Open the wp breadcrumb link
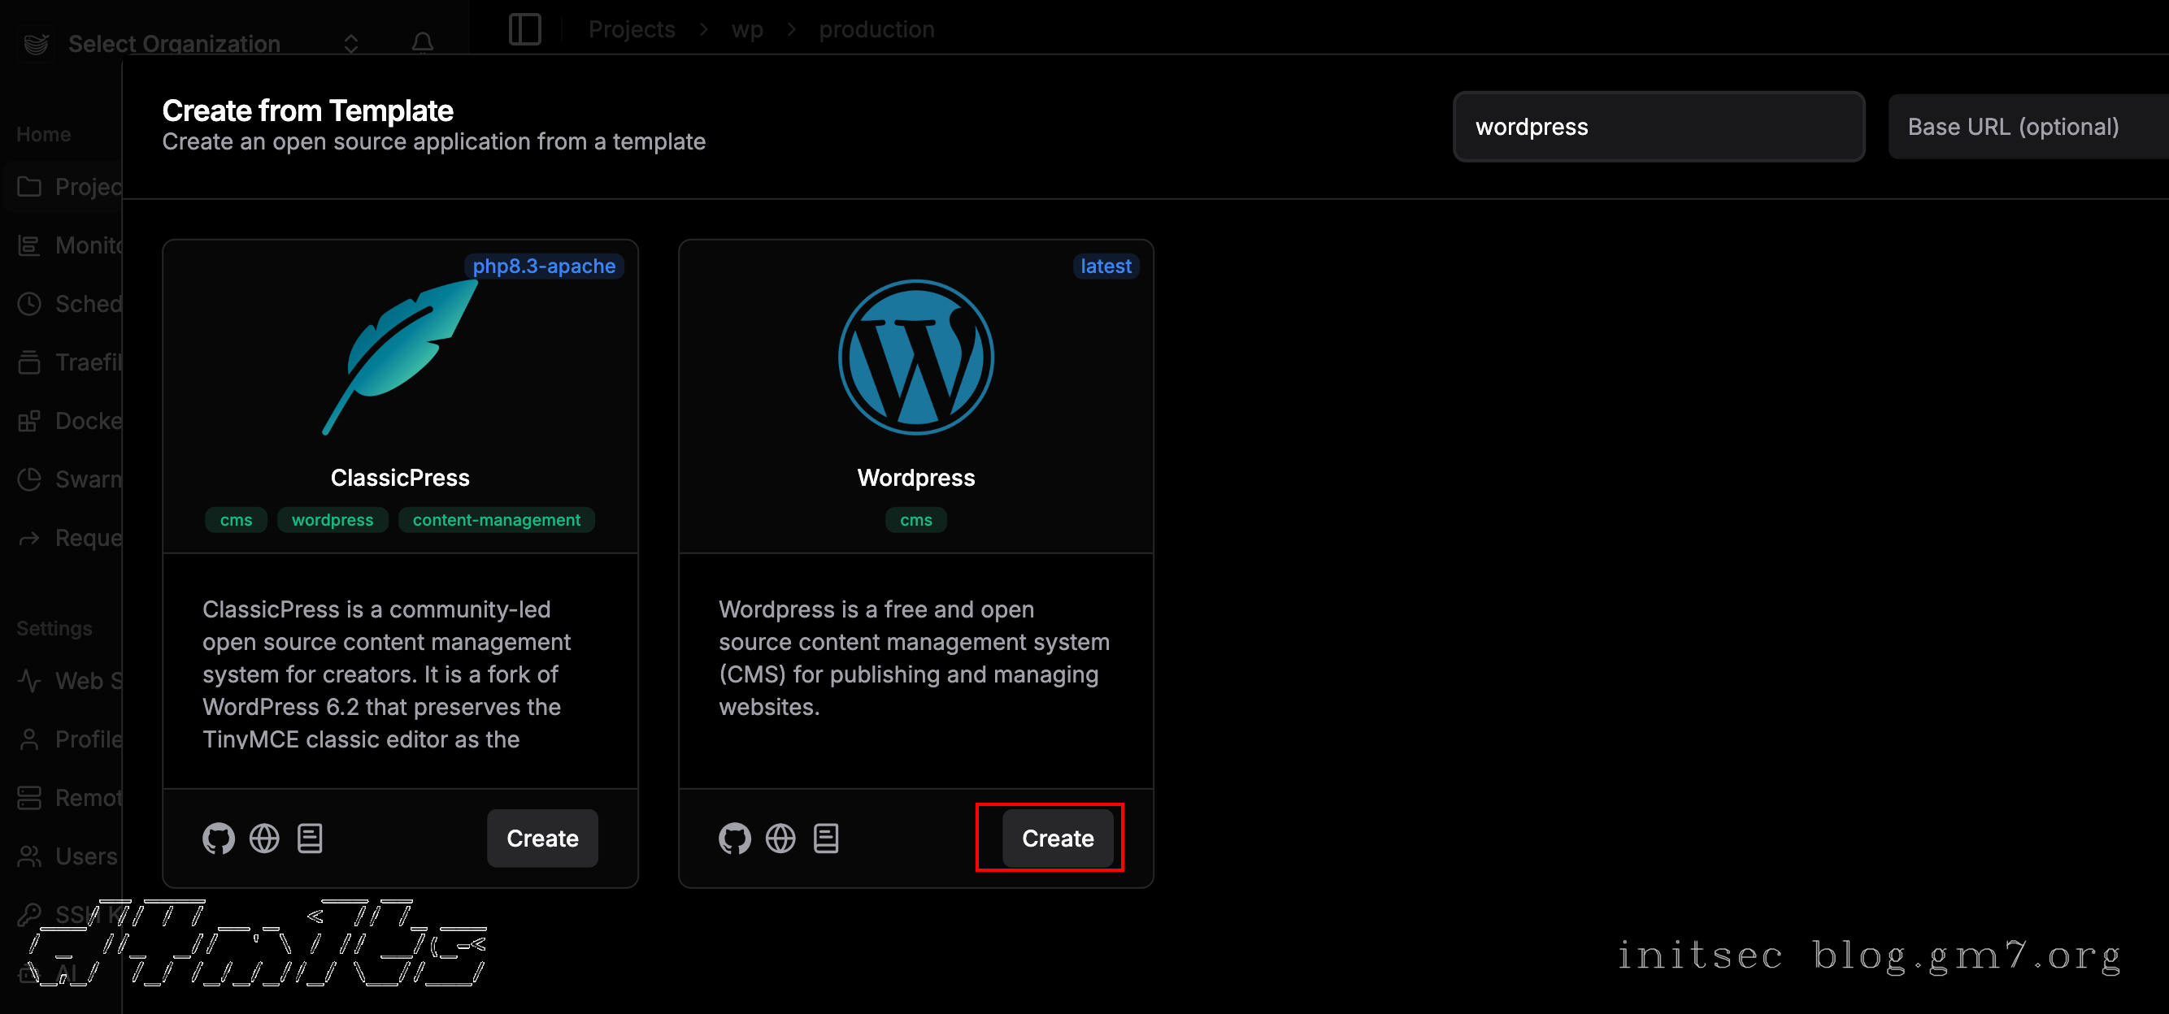The width and height of the screenshot is (2169, 1014). 747,29
